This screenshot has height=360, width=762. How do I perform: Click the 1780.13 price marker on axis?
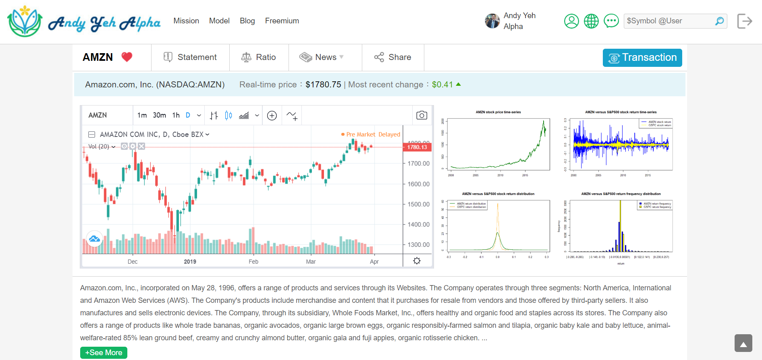pos(417,147)
